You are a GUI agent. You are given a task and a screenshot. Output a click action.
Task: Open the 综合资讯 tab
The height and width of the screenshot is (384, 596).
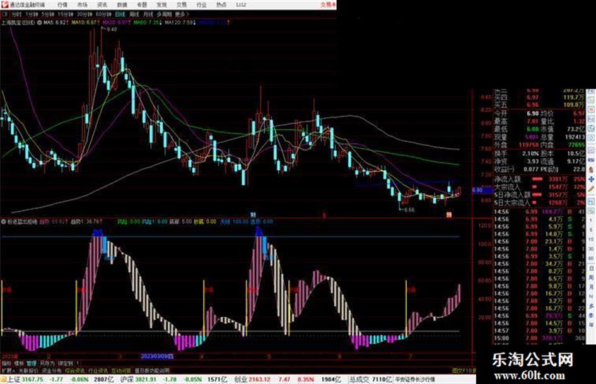74,371
